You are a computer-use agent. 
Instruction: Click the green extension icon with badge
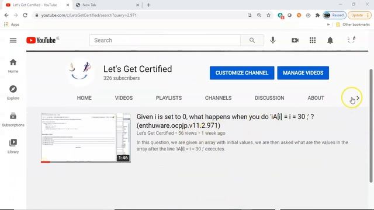[x=280, y=16]
